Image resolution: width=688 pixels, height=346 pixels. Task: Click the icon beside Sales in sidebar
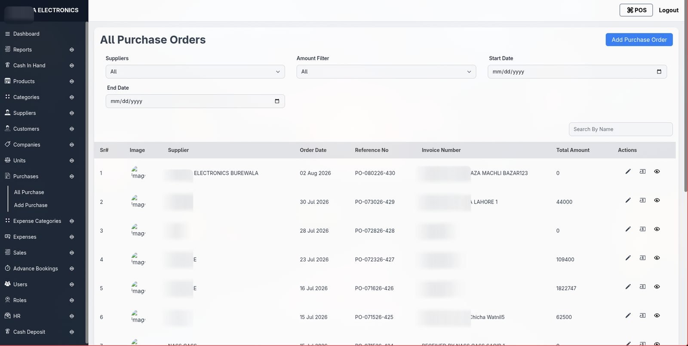click(x=7, y=252)
